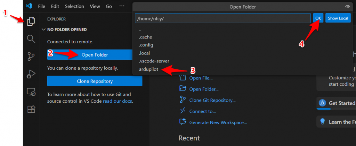The height and width of the screenshot is (146, 356).
Task: Follow the read our docs link
Action: (118, 101)
